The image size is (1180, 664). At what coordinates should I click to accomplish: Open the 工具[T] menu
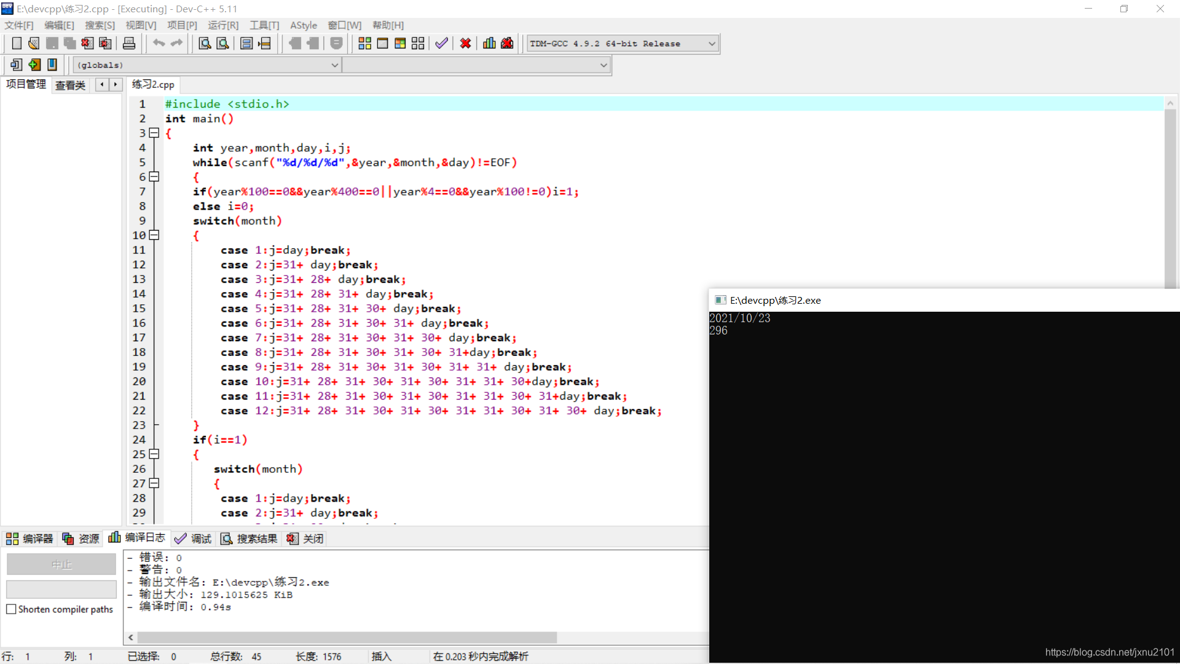(264, 25)
